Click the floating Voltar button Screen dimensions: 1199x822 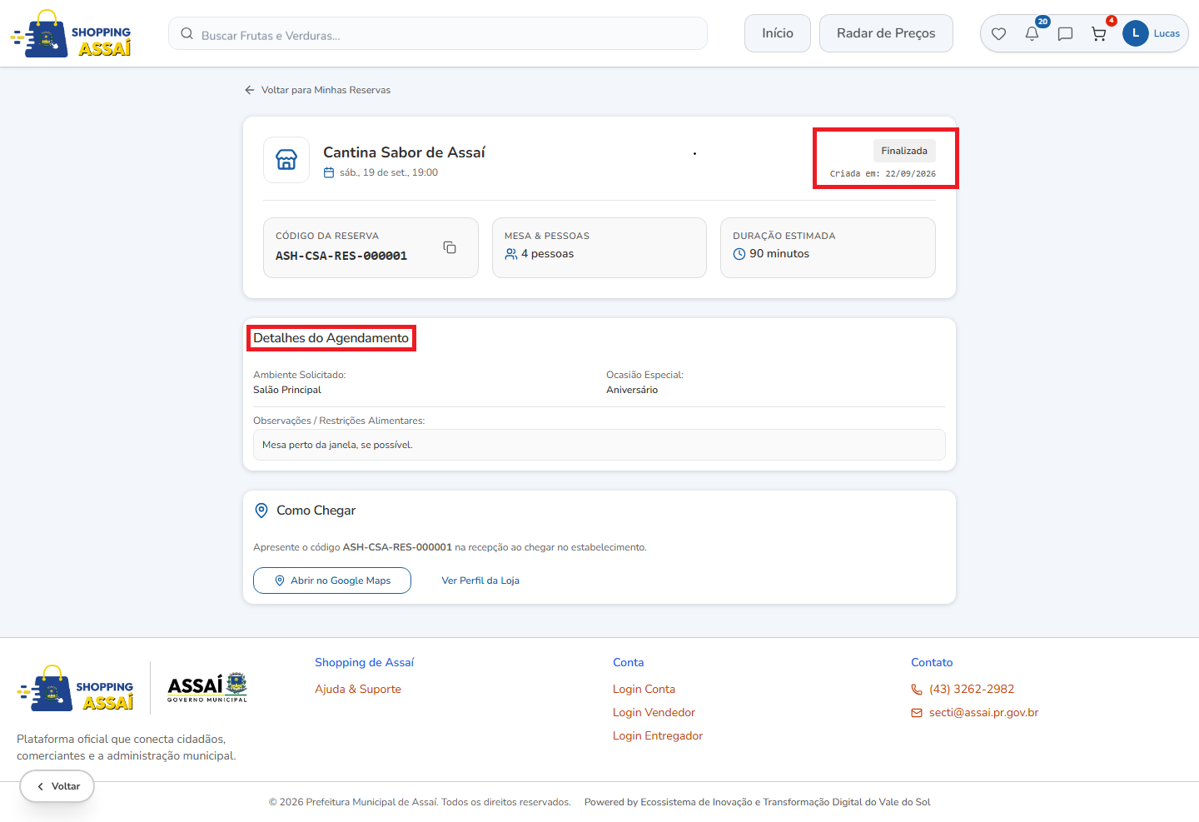[x=57, y=786]
